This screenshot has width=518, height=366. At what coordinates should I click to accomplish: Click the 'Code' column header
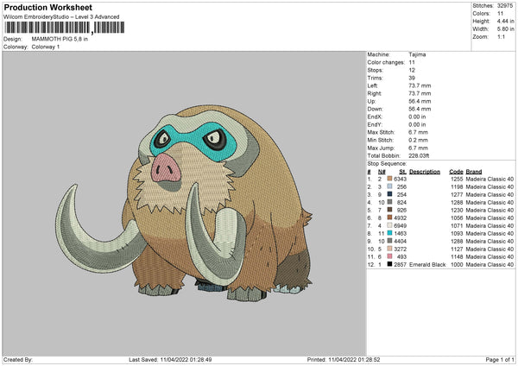coord(456,172)
